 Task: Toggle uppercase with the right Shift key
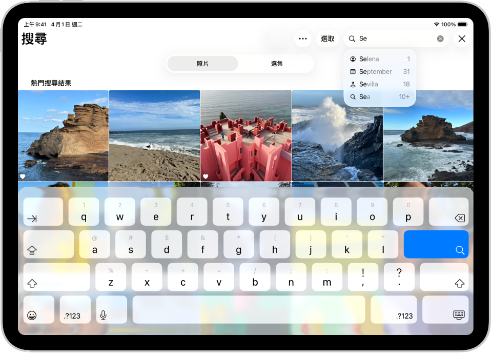coord(444,277)
